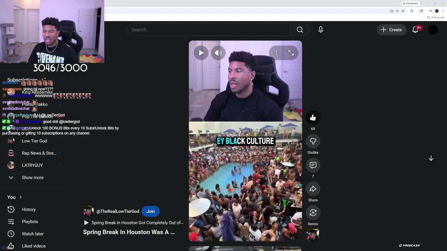Expand the You section chevron

point(21,197)
